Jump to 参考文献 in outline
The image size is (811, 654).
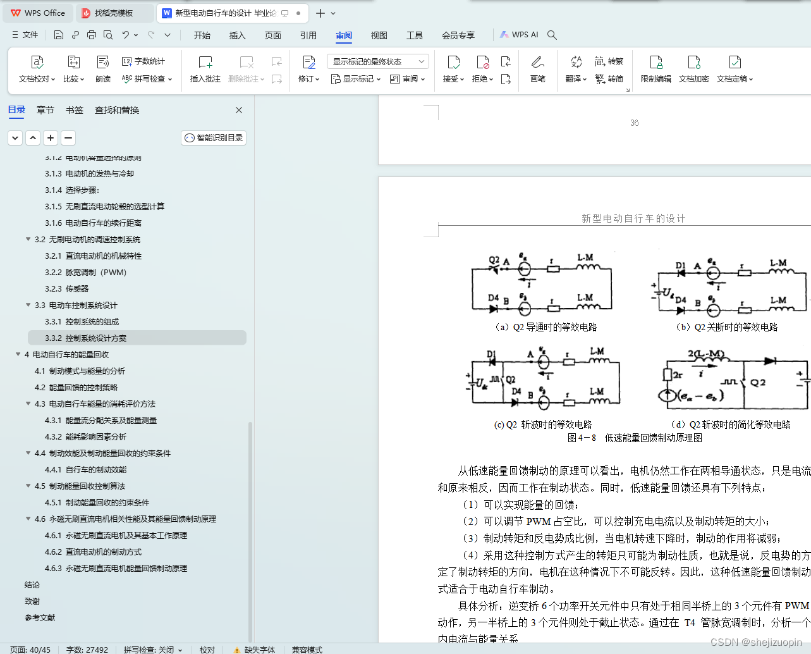[x=40, y=617]
